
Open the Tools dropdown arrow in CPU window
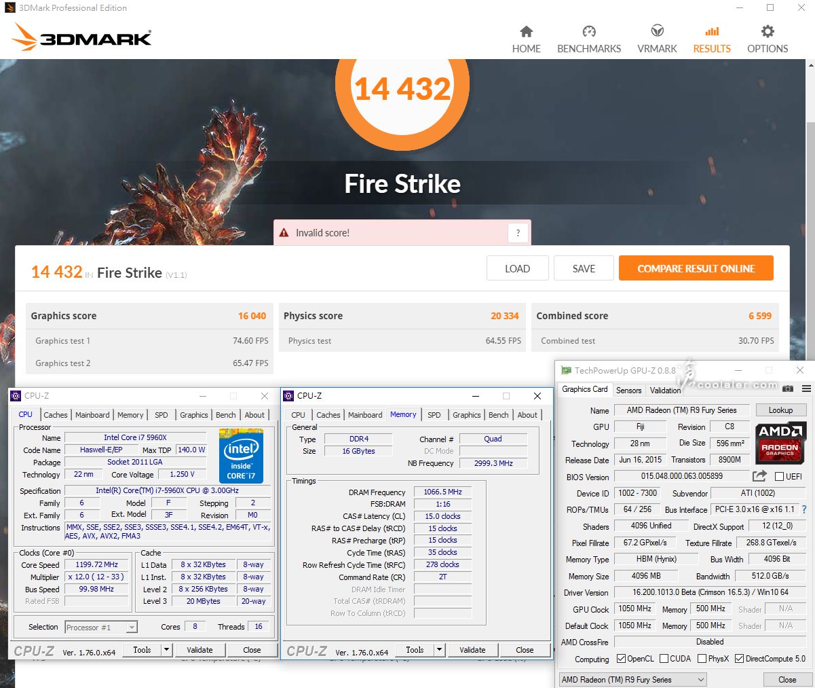(166, 650)
